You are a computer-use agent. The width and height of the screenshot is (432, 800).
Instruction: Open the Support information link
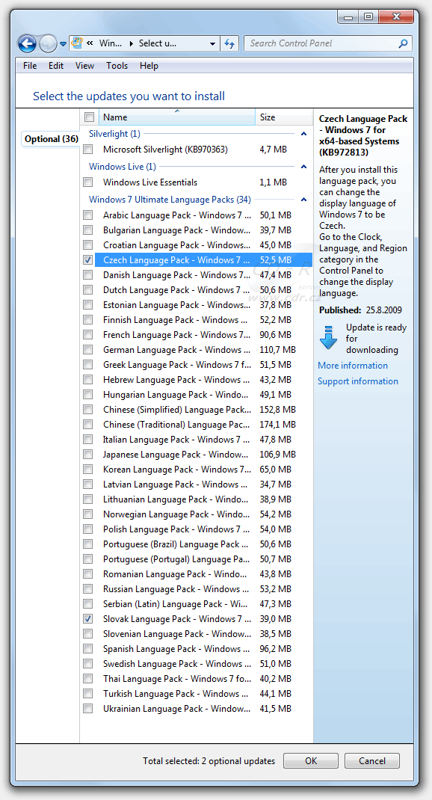point(357,381)
